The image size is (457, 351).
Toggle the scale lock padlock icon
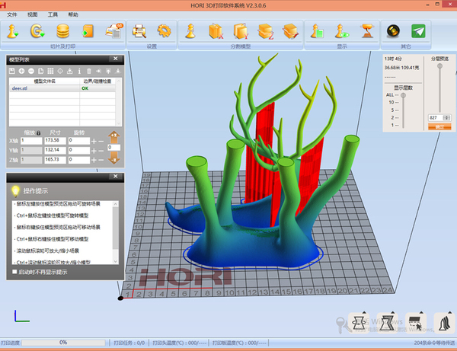click(x=39, y=132)
